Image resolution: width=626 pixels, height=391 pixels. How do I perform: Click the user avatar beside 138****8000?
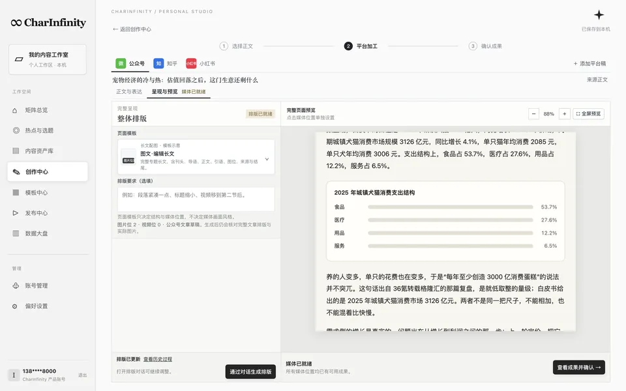coord(14,375)
